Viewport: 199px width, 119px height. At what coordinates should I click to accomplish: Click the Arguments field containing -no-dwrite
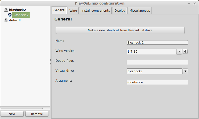tap(157, 82)
